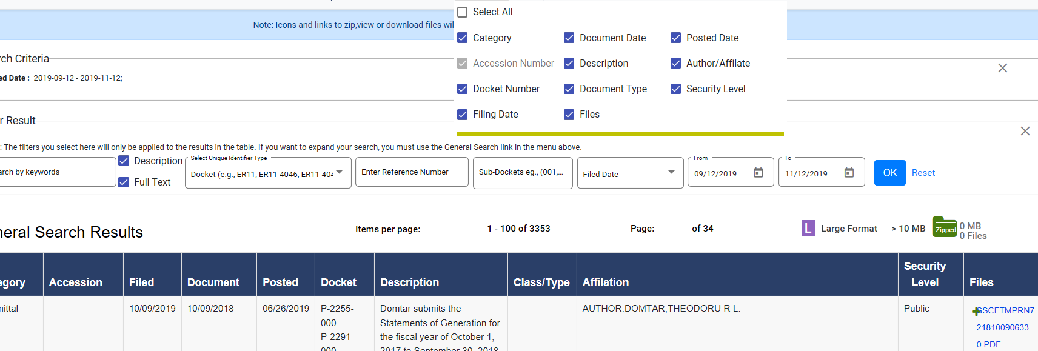Close the Filter Result panel
Image resolution: width=1038 pixels, height=351 pixels.
(1025, 131)
